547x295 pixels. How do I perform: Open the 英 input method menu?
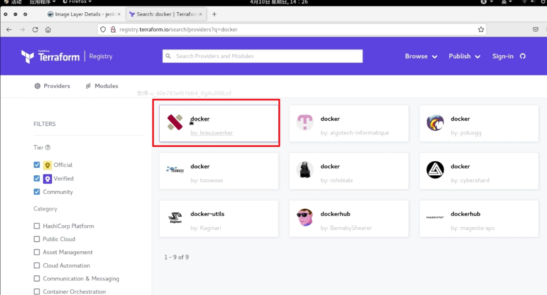point(507,2)
